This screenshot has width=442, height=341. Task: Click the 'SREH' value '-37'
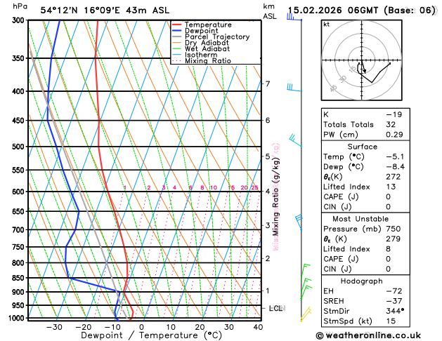point(394,301)
